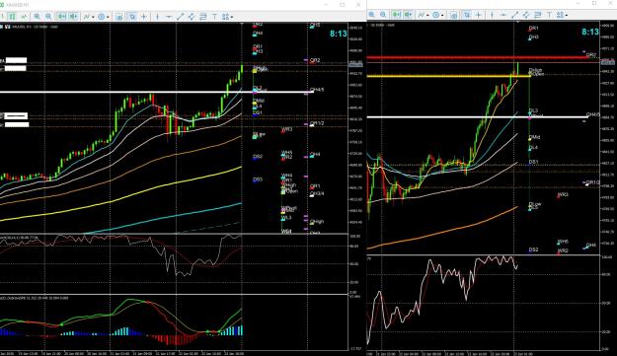617x356 pixels.
Task: Zoom in on the left chart
Action: 37,17
